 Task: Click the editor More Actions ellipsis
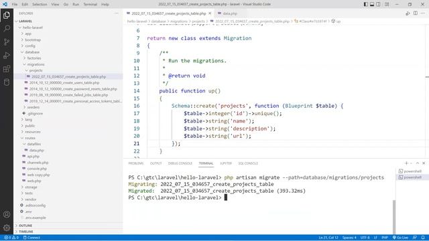(423, 13)
